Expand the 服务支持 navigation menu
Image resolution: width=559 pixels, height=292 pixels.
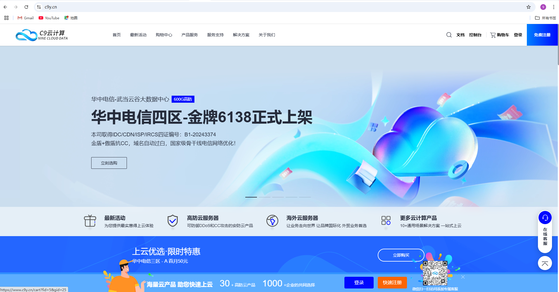point(215,35)
